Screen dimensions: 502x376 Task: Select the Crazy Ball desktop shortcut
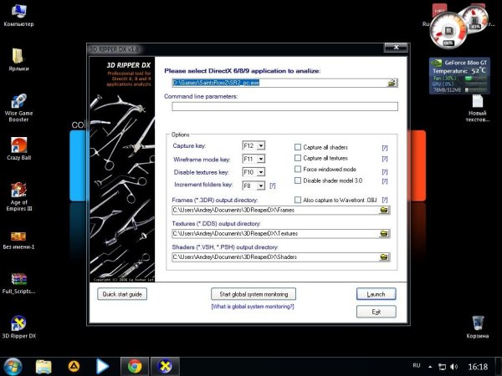[18, 149]
